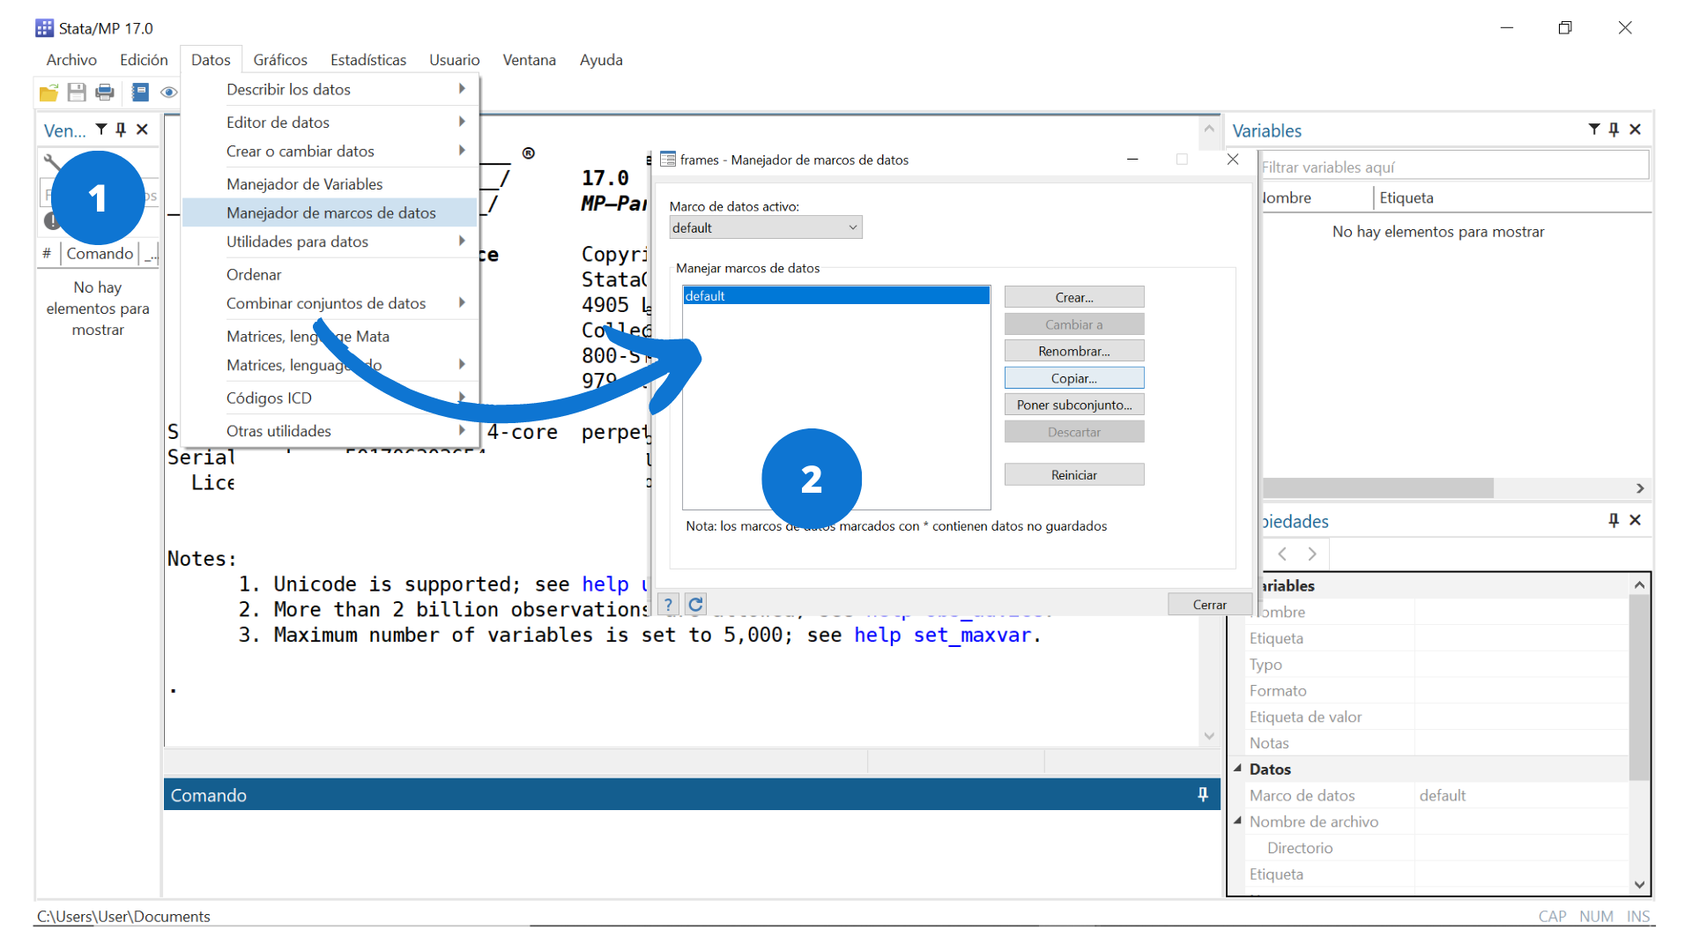Click the Save floppy disk toolbar icon

pos(77,92)
